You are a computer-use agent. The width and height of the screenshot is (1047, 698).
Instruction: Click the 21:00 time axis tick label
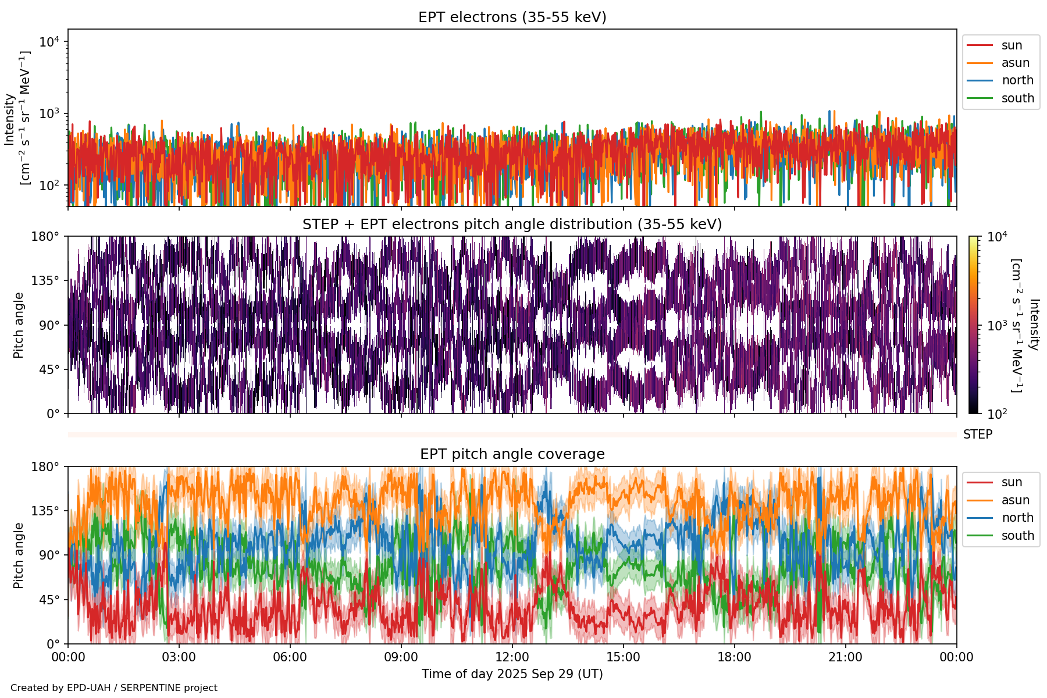(x=845, y=657)
